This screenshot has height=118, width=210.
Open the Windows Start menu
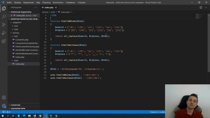[x=3, y=116]
